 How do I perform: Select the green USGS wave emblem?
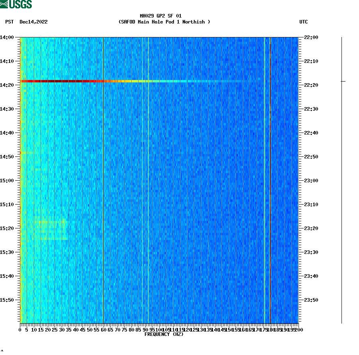pyautogui.click(x=5, y=4)
